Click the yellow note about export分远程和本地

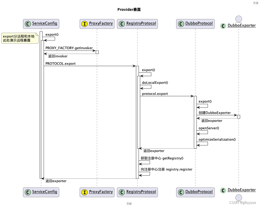click(20, 38)
